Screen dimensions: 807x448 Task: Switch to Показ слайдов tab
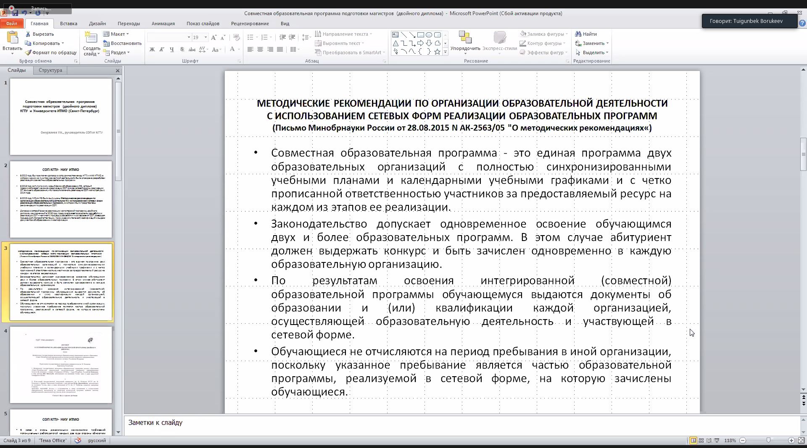203,24
